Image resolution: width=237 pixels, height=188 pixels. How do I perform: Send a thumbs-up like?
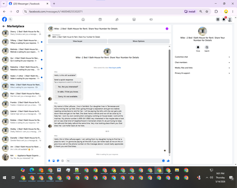click(x=168, y=161)
